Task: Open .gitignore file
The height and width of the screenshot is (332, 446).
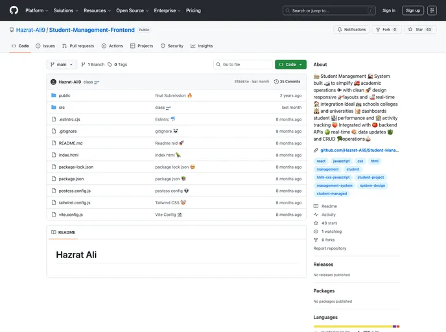Action: pos(67,132)
